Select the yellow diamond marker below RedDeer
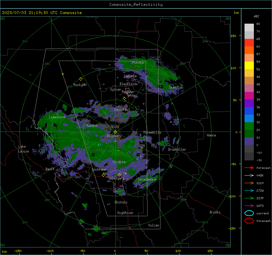 point(125,99)
